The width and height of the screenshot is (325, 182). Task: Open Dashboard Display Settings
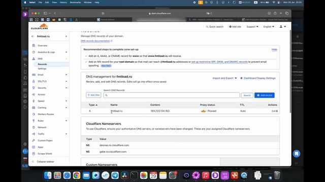point(258,78)
